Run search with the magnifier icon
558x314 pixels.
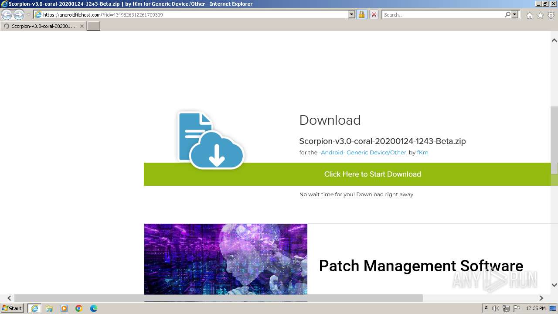pos(507,15)
